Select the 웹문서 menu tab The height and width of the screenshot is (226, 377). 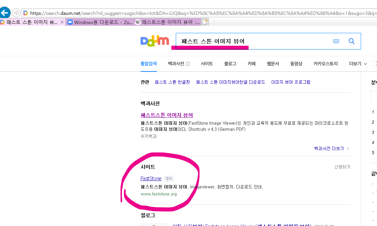(273, 64)
